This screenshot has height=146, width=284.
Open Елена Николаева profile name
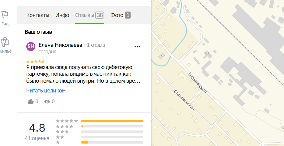click(60, 45)
